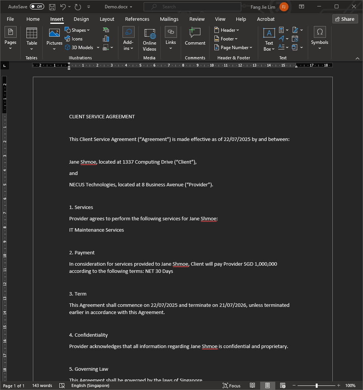Screen dimensions: 363x390
Task: Insert 3D Models
Action: click(x=79, y=48)
